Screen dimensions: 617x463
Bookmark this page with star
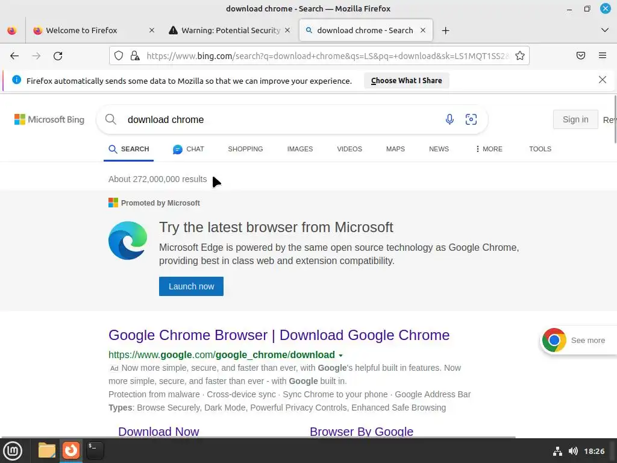click(x=520, y=55)
